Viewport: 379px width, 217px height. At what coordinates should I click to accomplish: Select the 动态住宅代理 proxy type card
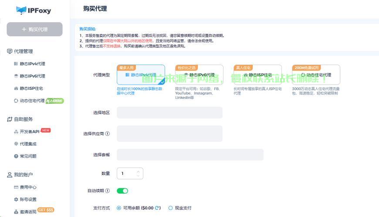point(316,75)
